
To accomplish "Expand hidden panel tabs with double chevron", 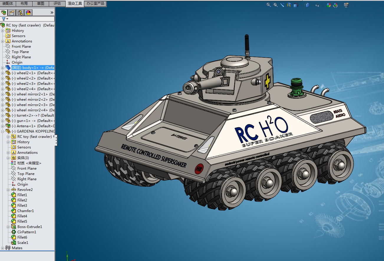I will 52,12.
